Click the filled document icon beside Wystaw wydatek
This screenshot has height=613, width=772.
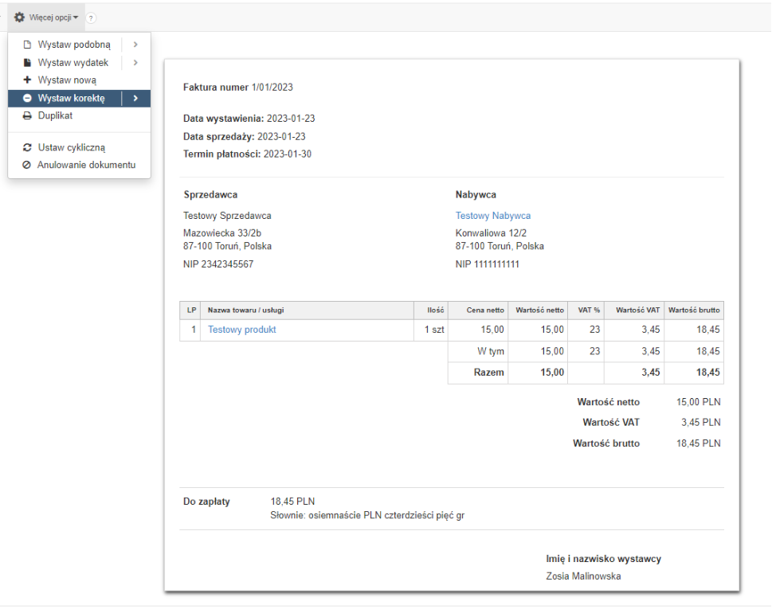click(x=27, y=63)
